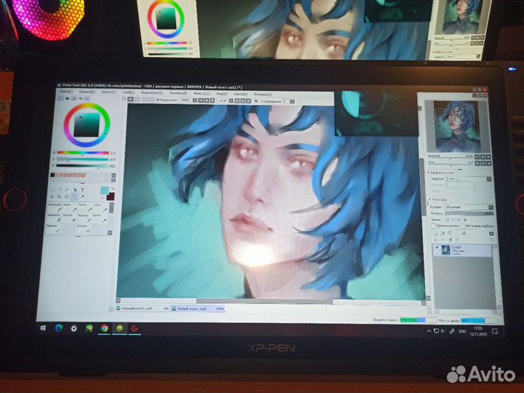This screenshot has width=524, height=393.
Task: Toggle the RGB slider panel icon
Action: click(67, 98)
